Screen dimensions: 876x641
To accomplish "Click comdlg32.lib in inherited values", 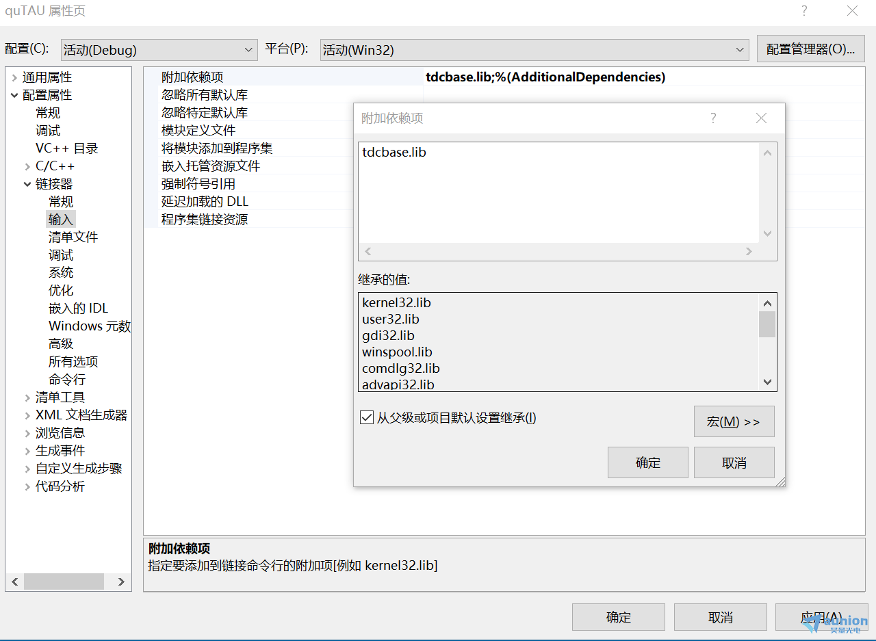I will [x=400, y=368].
